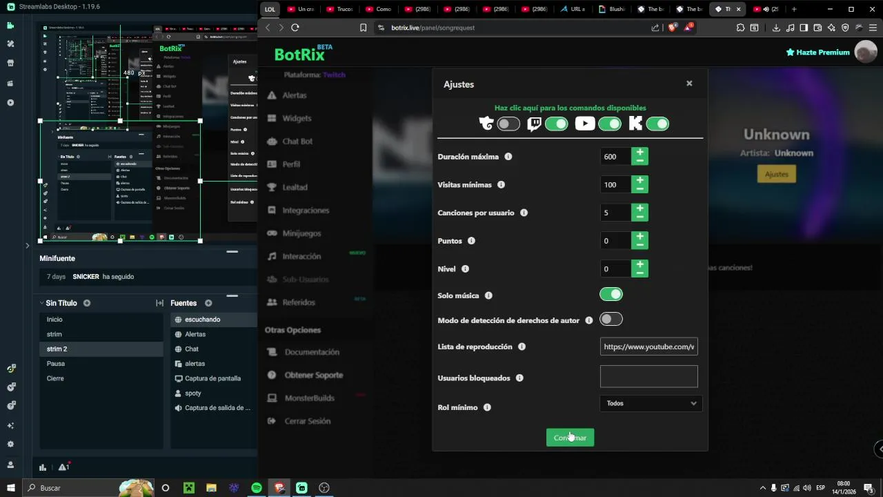883x497 pixels.
Task: Decrease Visitas mínimas with minus stepper
Action: (x=640, y=189)
